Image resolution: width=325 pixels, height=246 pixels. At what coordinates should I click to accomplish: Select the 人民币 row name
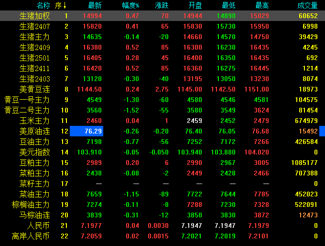[x=39, y=226]
